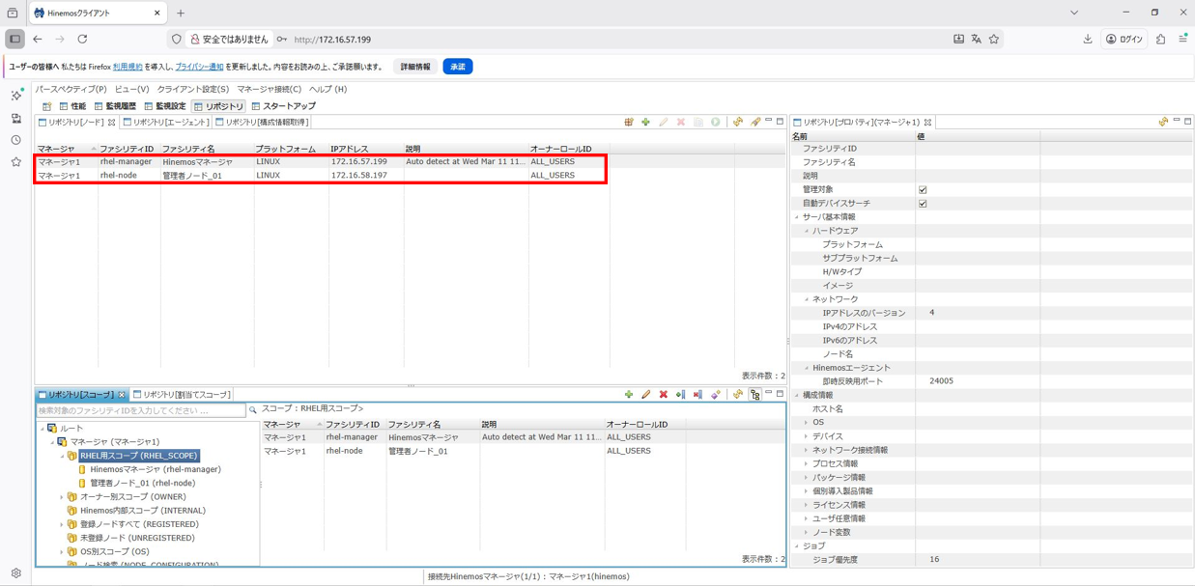Open the プライバシー通知 link
The image size is (1195, 586).
pyautogui.click(x=199, y=67)
